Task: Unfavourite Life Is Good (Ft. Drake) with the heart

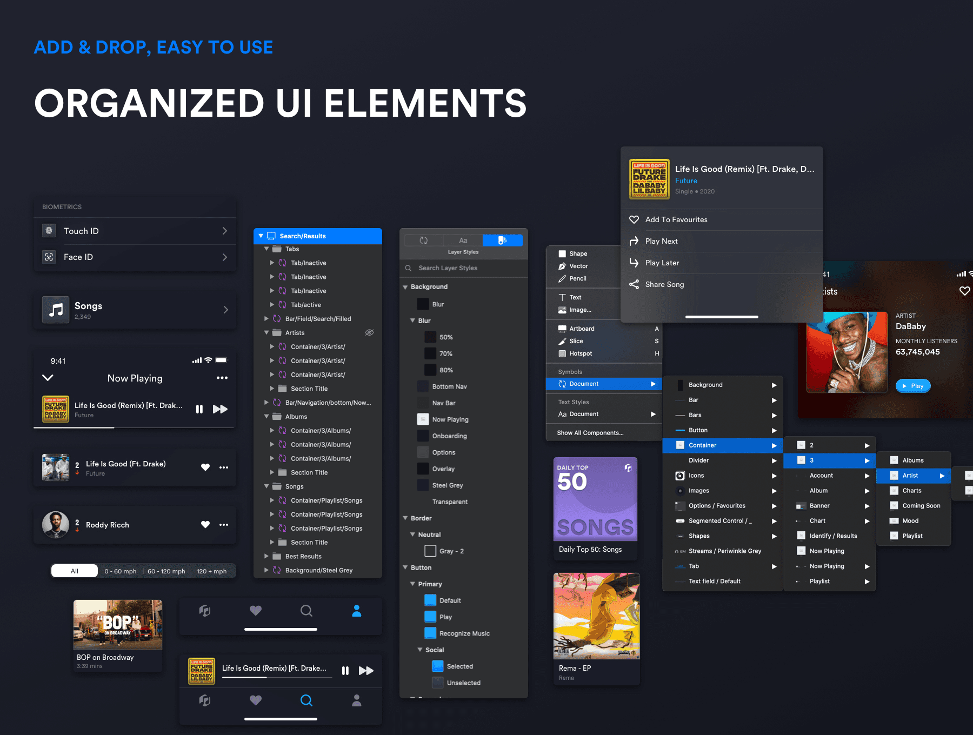Action: [205, 467]
